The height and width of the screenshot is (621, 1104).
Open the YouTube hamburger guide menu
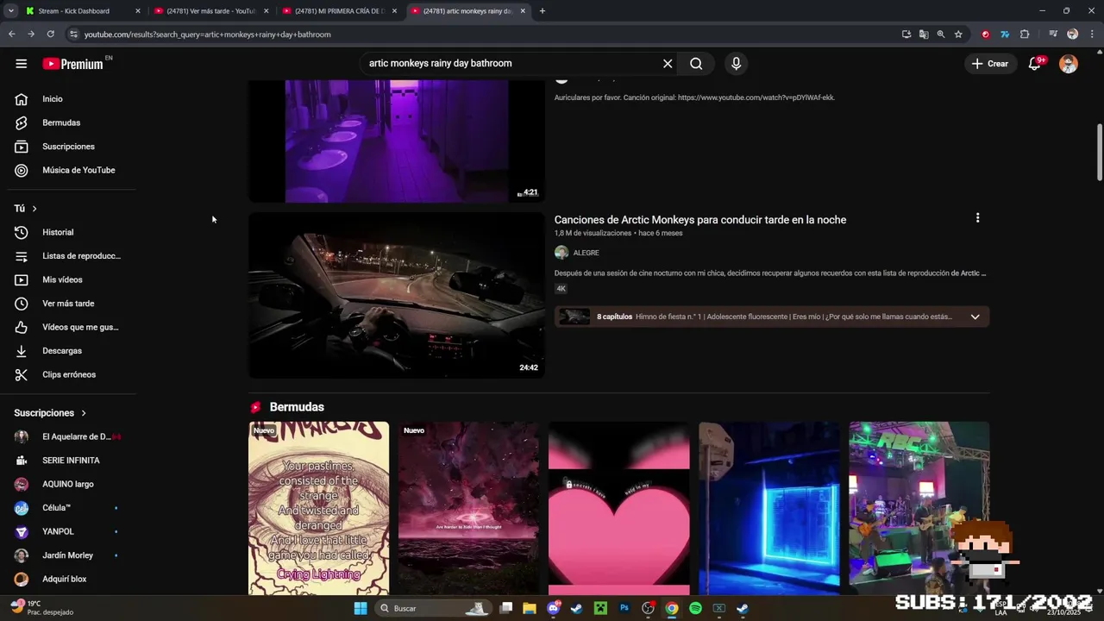pyautogui.click(x=21, y=64)
